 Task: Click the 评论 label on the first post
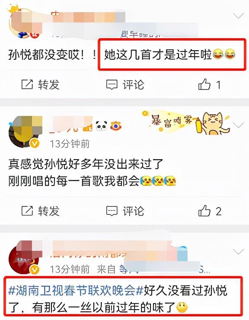133,85
